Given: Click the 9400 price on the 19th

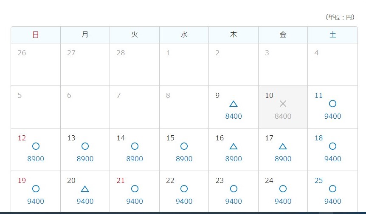Looking at the screenshot, I should (36, 201).
